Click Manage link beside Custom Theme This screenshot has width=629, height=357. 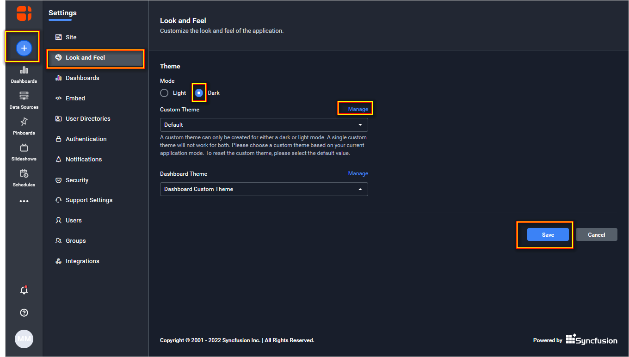[358, 109]
